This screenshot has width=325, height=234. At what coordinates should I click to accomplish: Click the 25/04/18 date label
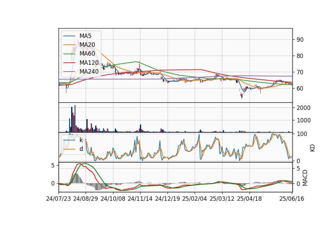click(x=250, y=199)
